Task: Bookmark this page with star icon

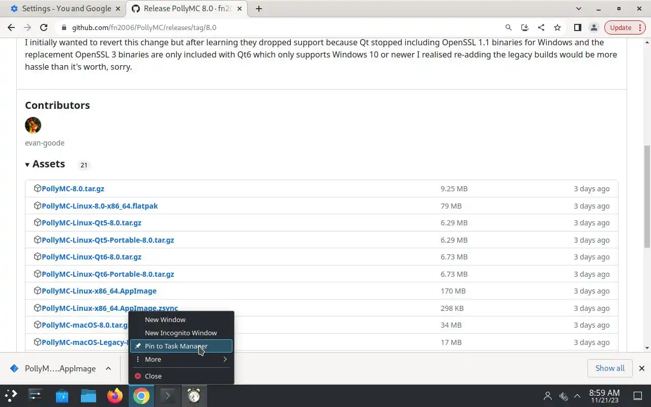Action: click(557, 27)
